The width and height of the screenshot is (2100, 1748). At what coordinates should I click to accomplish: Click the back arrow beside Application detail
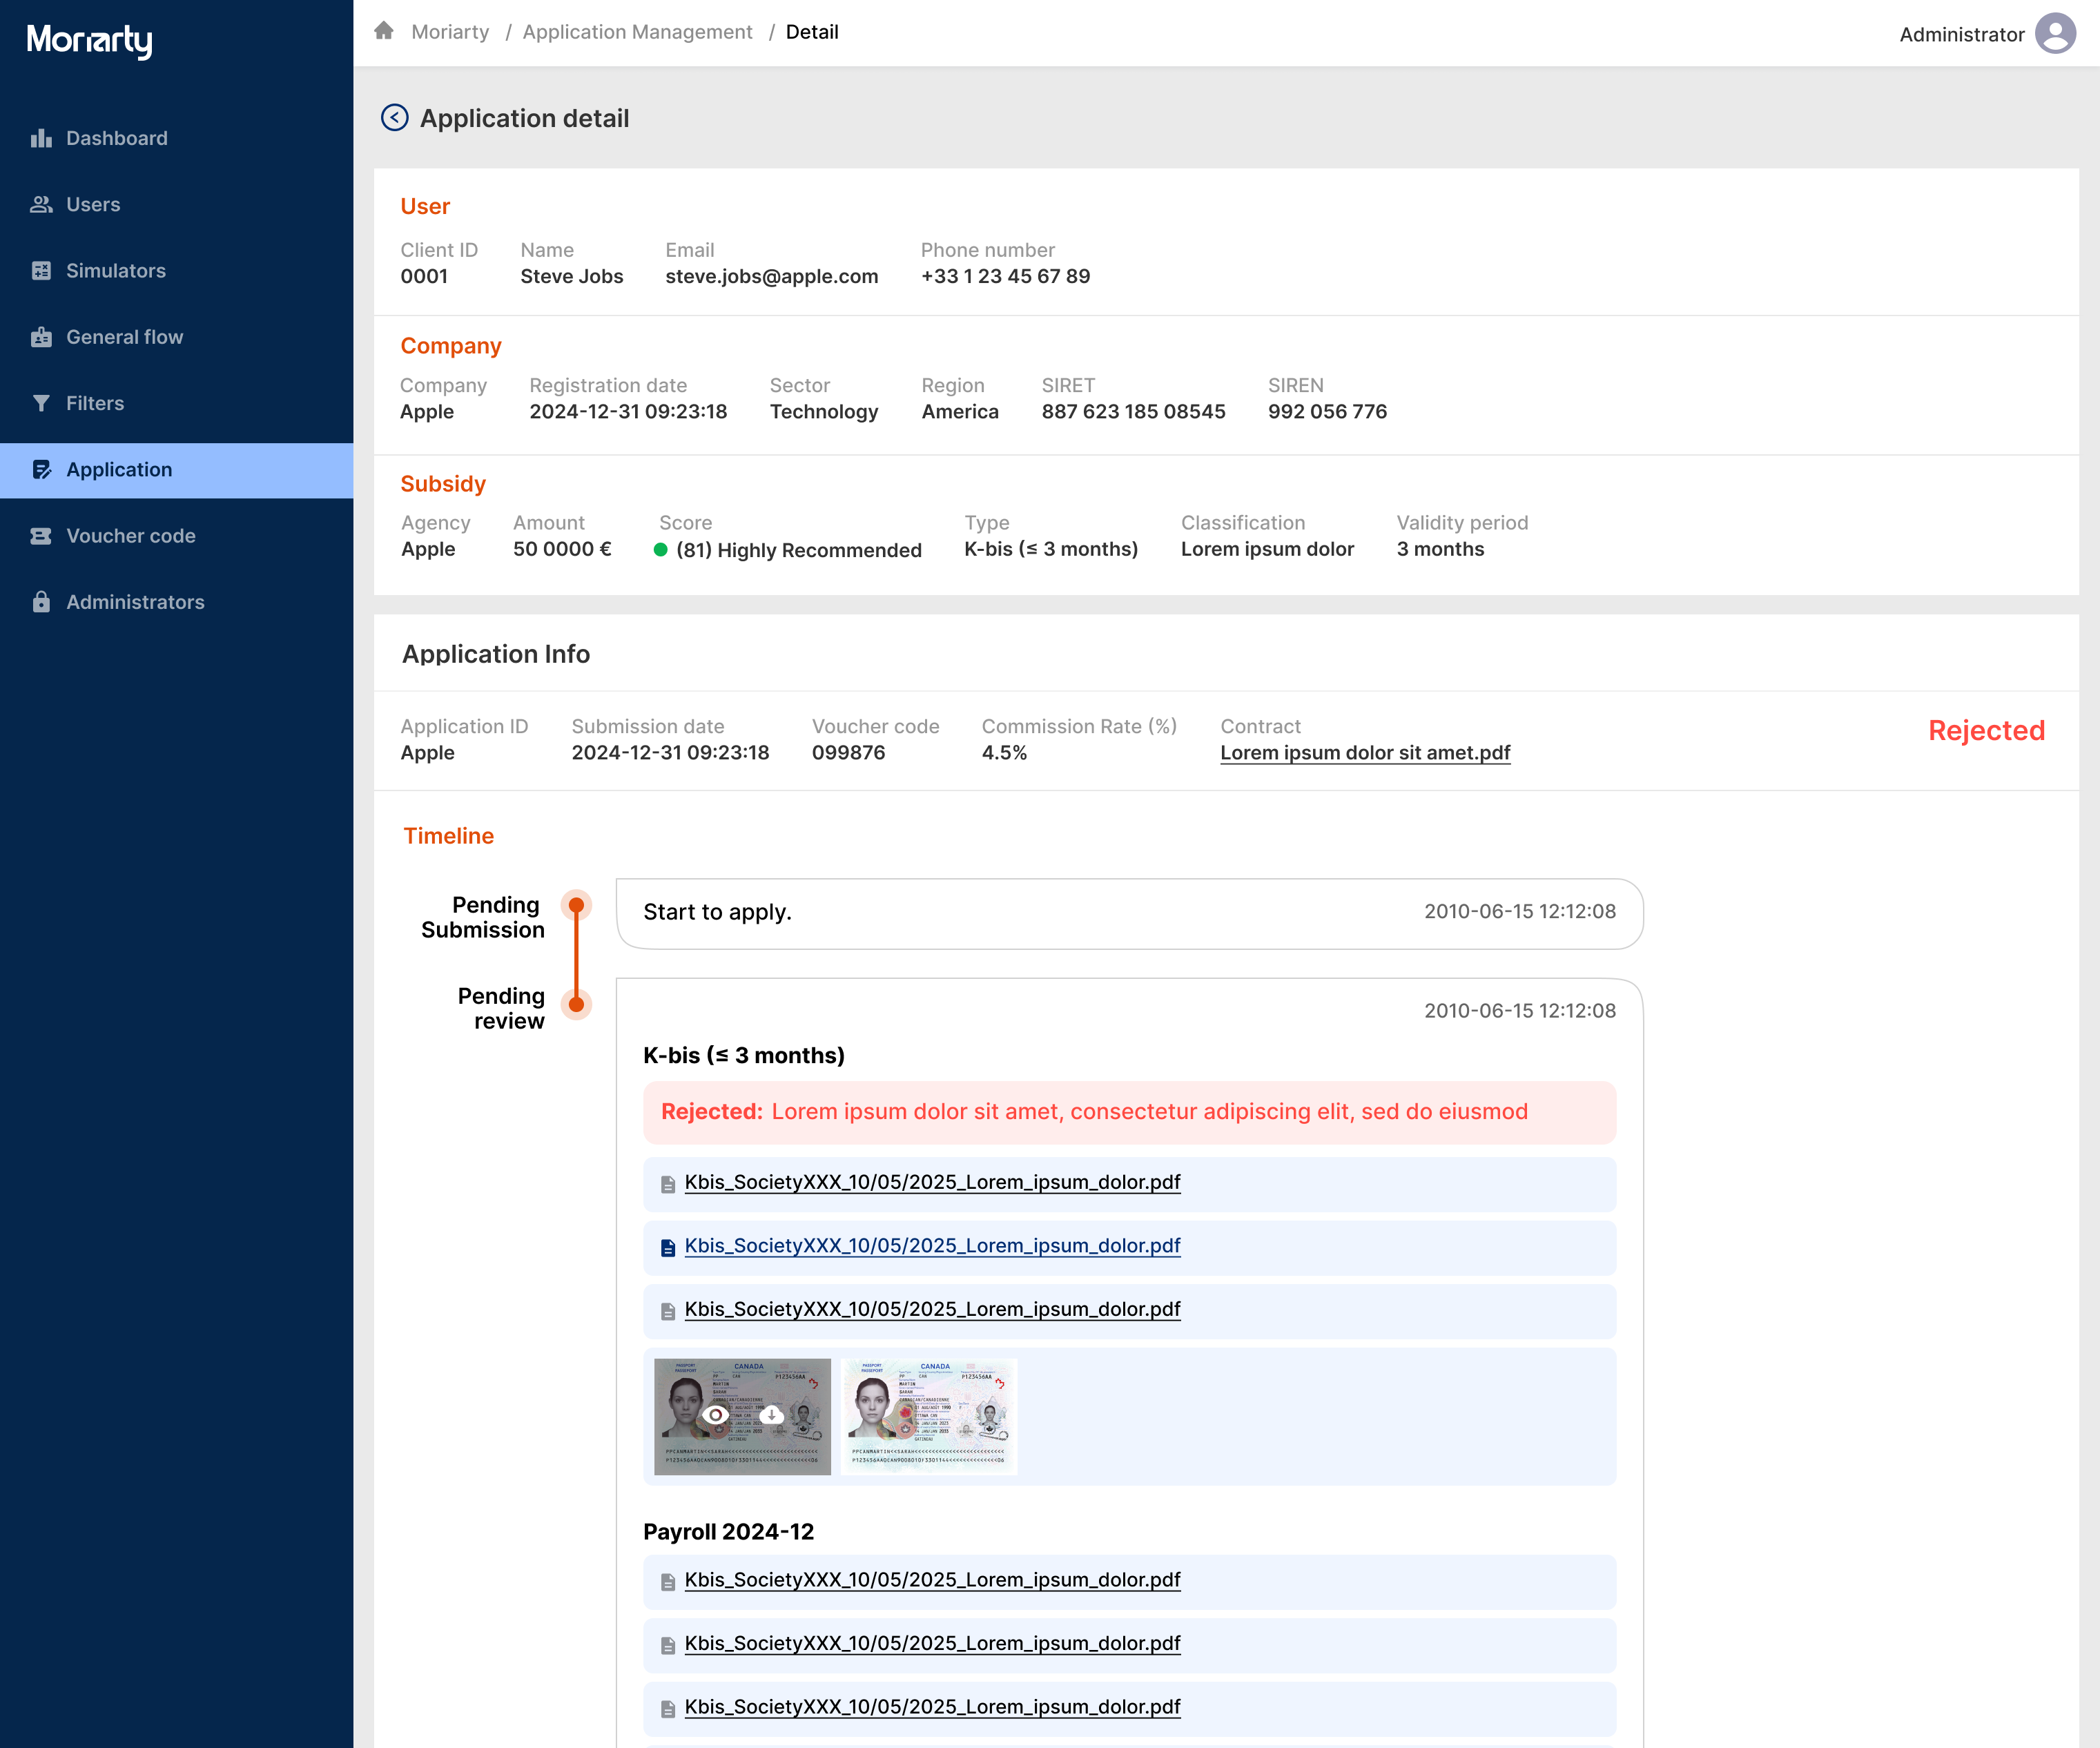click(394, 118)
